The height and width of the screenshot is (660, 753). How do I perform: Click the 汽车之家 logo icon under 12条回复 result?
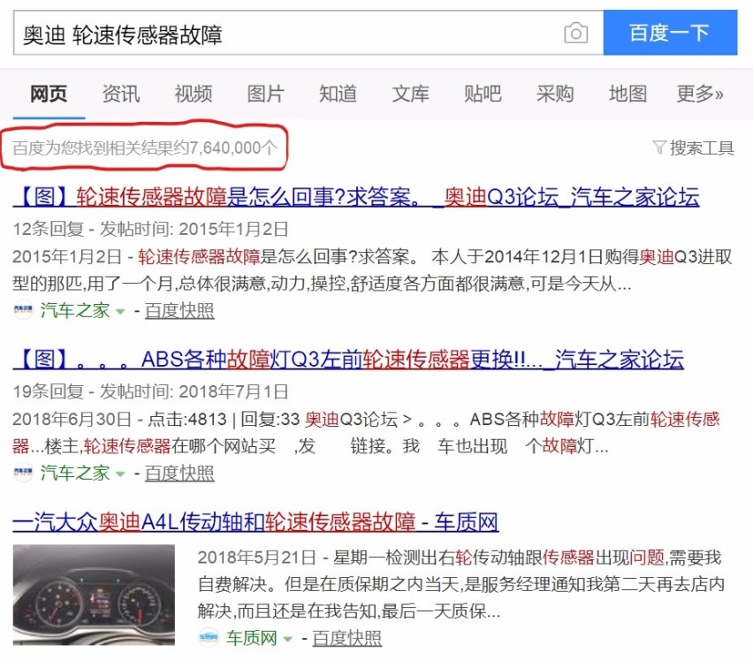click(x=23, y=310)
